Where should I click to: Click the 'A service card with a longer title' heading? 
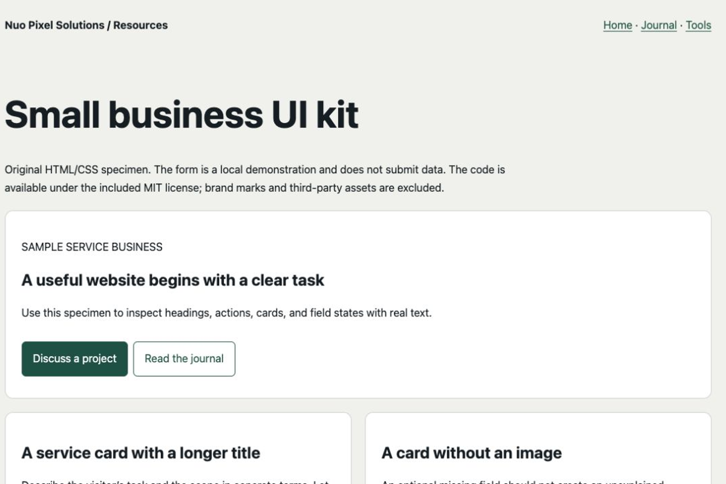click(x=141, y=453)
